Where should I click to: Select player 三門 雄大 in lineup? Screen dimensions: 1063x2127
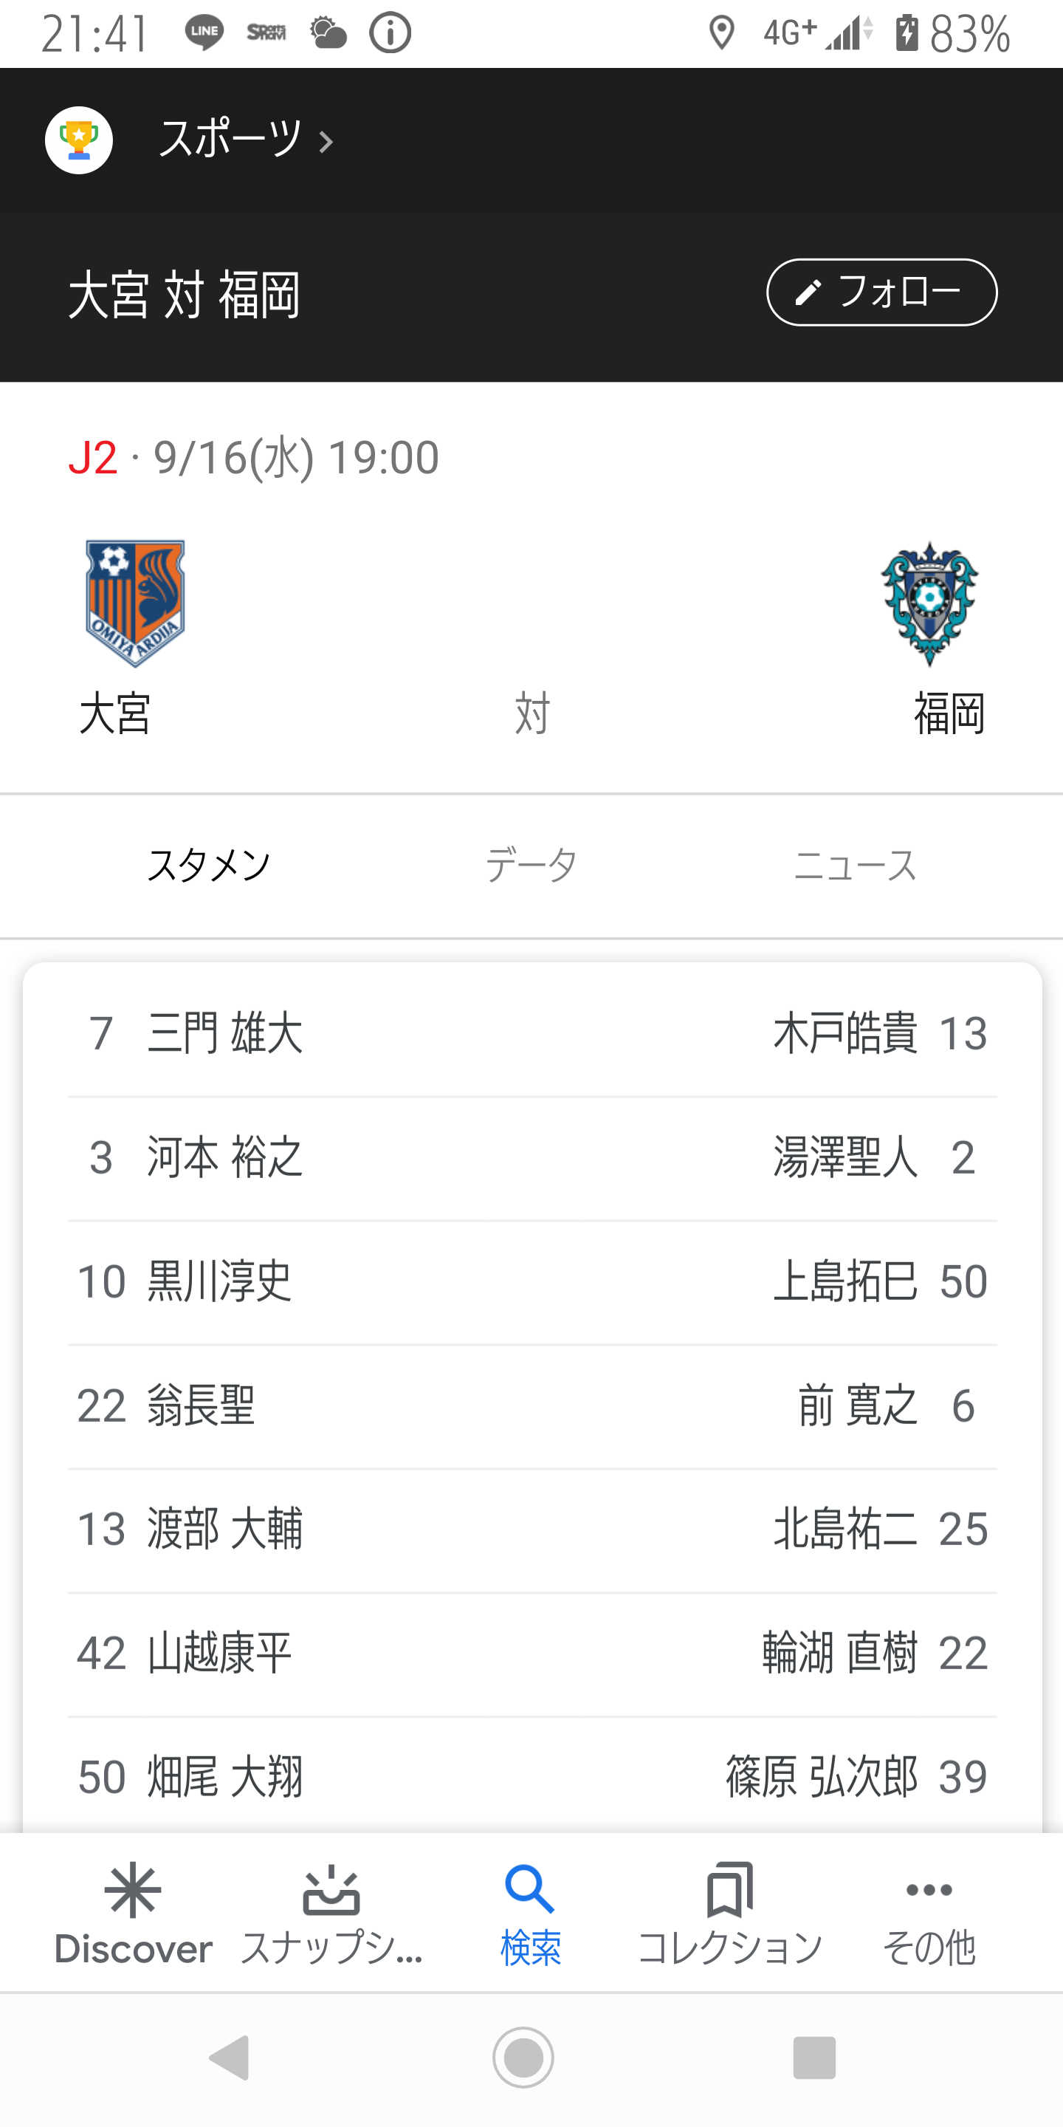[x=224, y=1034]
